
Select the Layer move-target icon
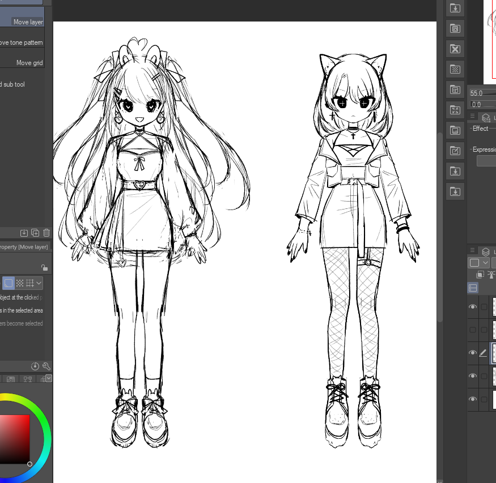coord(9,283)
